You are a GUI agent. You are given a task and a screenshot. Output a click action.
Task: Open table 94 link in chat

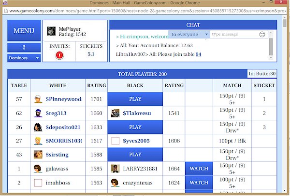[198, 54]
